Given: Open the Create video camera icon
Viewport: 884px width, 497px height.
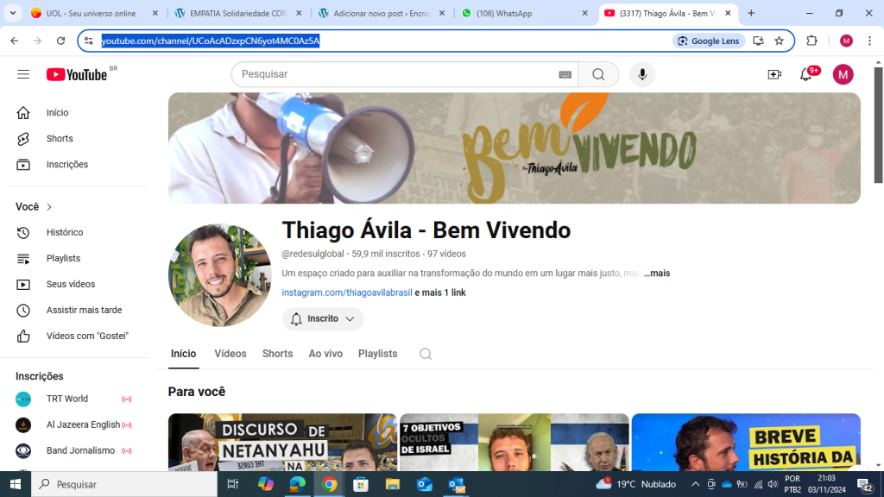Looking at the screenshot, I should pyautogui.click(x=774, y=74).
